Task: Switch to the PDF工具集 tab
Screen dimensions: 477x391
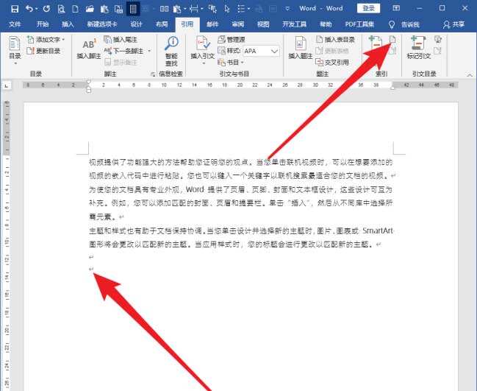Action: click(359, 24)
